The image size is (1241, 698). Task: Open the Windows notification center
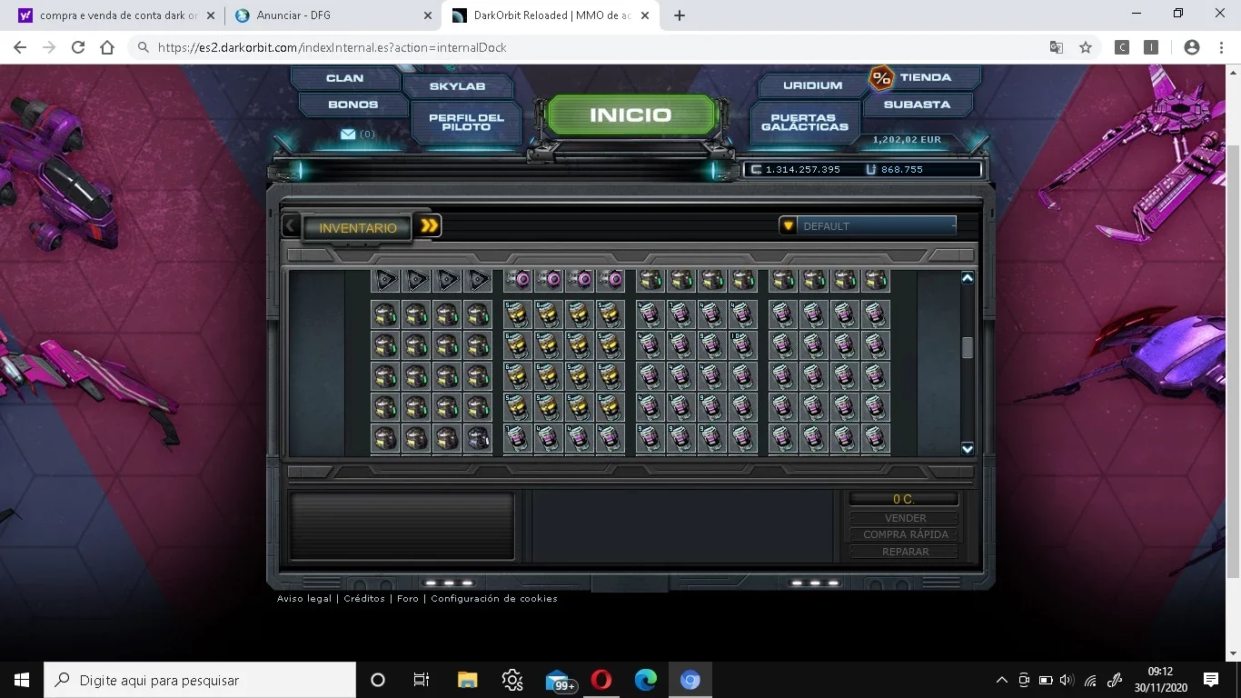tap(1211, 680)
